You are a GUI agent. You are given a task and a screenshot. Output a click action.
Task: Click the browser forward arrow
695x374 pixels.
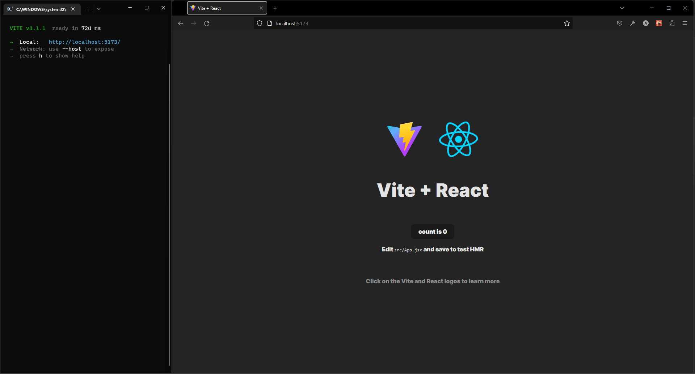(x=194, y=24)
